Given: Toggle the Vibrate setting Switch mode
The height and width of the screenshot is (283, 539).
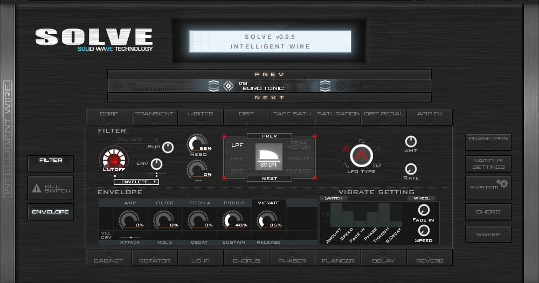Looking at the screenshot, I should pos(333,198).
